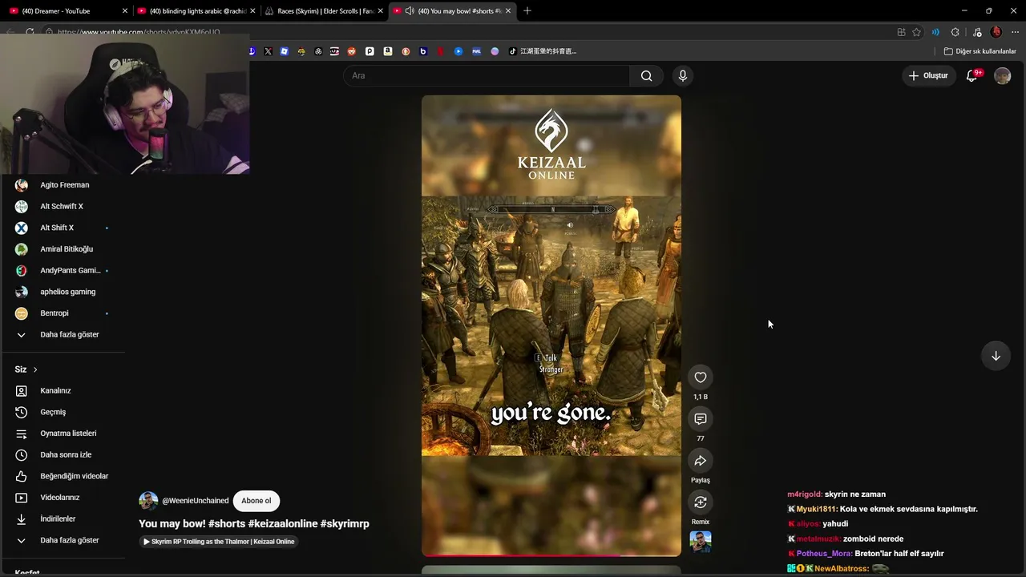Open the short's sound thumbnail
Viewport: 1026px width, 577px height.
tap(701, 542)
